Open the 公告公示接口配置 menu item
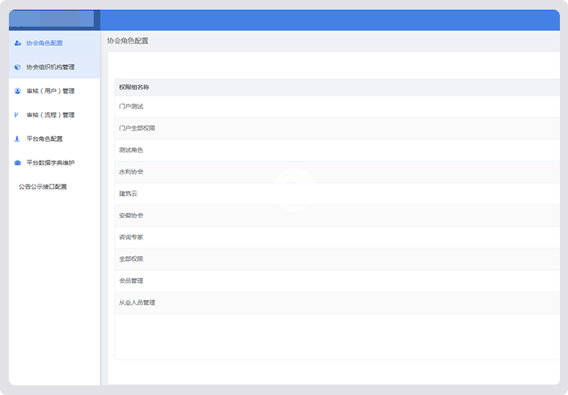The image size is (568, 395). tap(43, 186)
